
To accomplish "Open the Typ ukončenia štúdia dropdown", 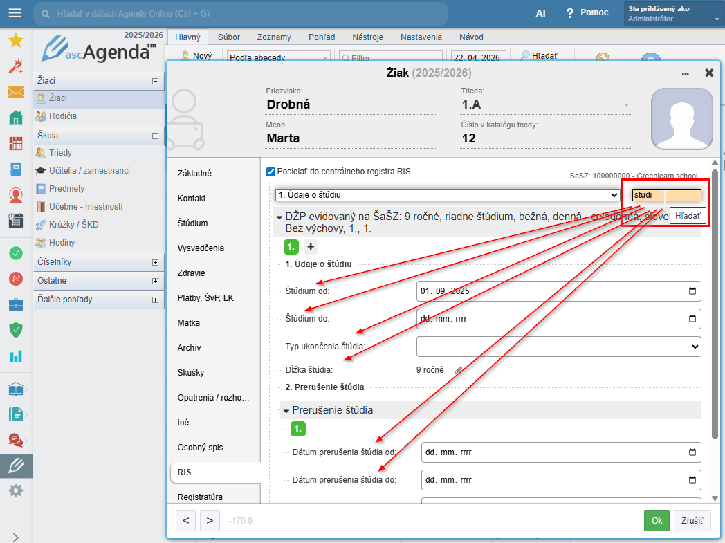I will coord(558,346).
